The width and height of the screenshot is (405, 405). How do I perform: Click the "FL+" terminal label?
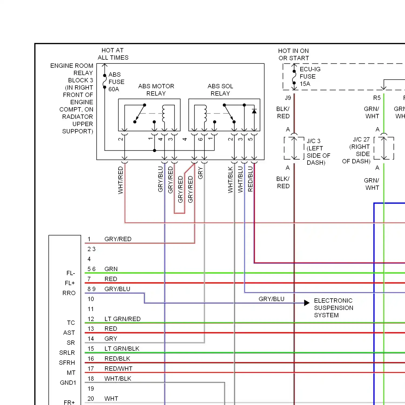point(70,283)
